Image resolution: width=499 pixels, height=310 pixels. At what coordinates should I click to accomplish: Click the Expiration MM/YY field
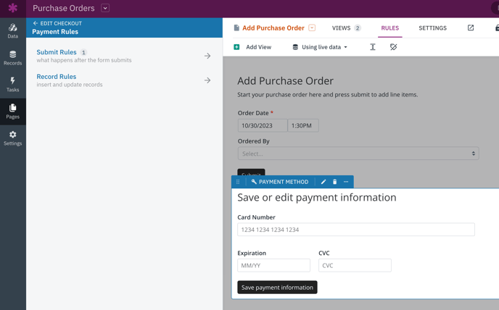(273, 266)
